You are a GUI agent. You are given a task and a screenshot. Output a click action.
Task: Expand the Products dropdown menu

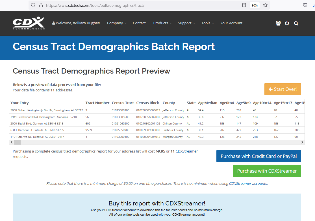(162, 23)
